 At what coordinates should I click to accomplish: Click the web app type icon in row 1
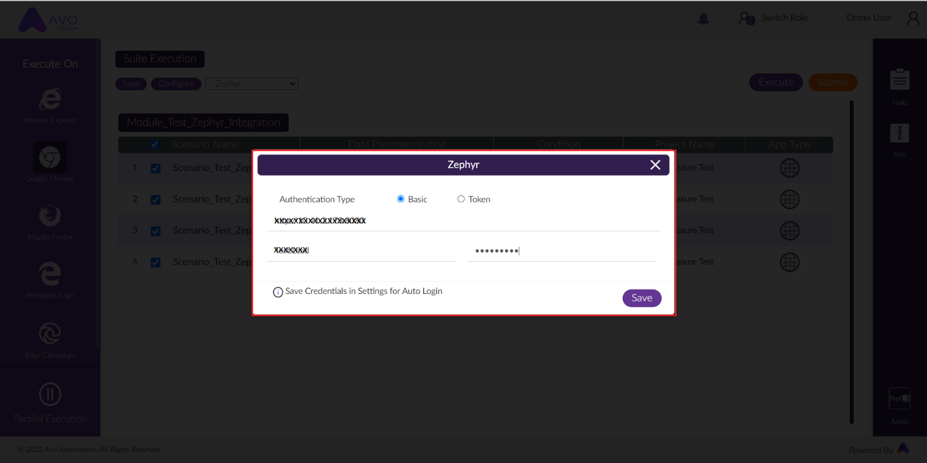[790, 168]
